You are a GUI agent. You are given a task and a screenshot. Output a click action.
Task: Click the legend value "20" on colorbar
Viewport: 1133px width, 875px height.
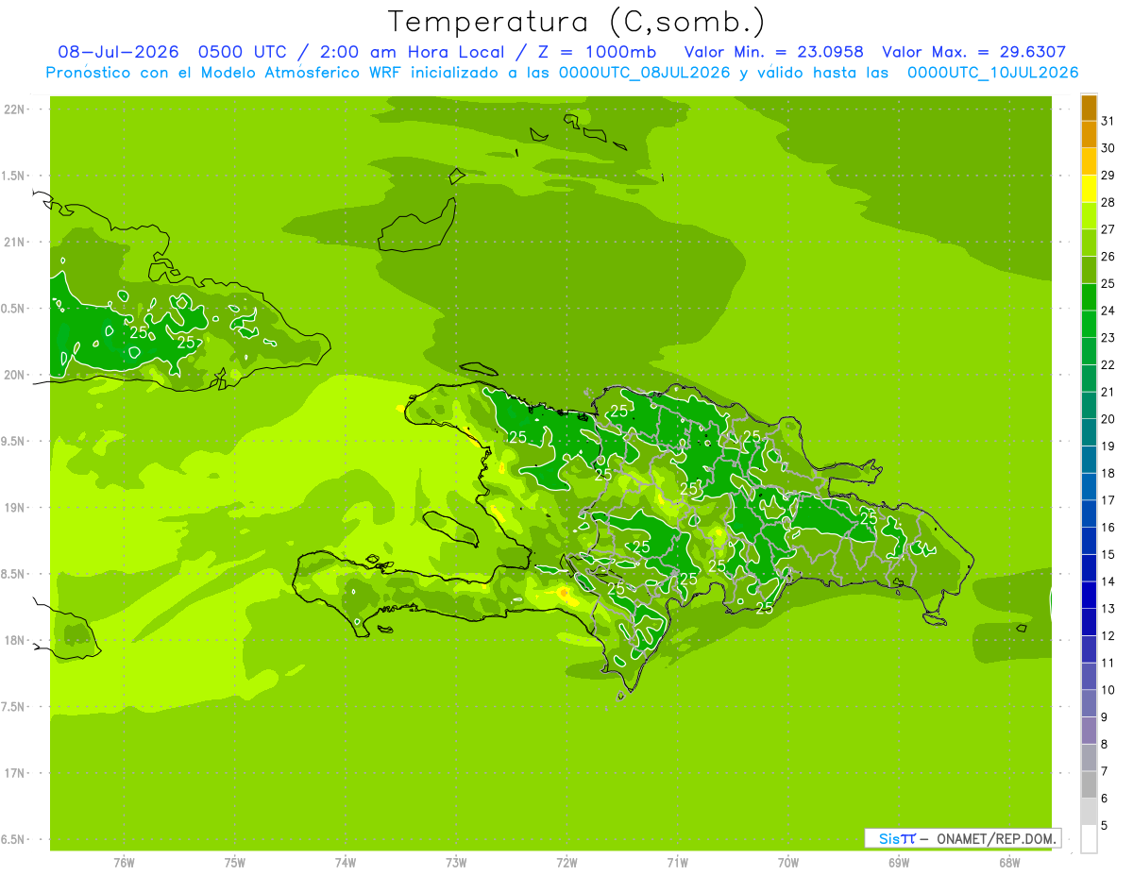[1108, 419]
